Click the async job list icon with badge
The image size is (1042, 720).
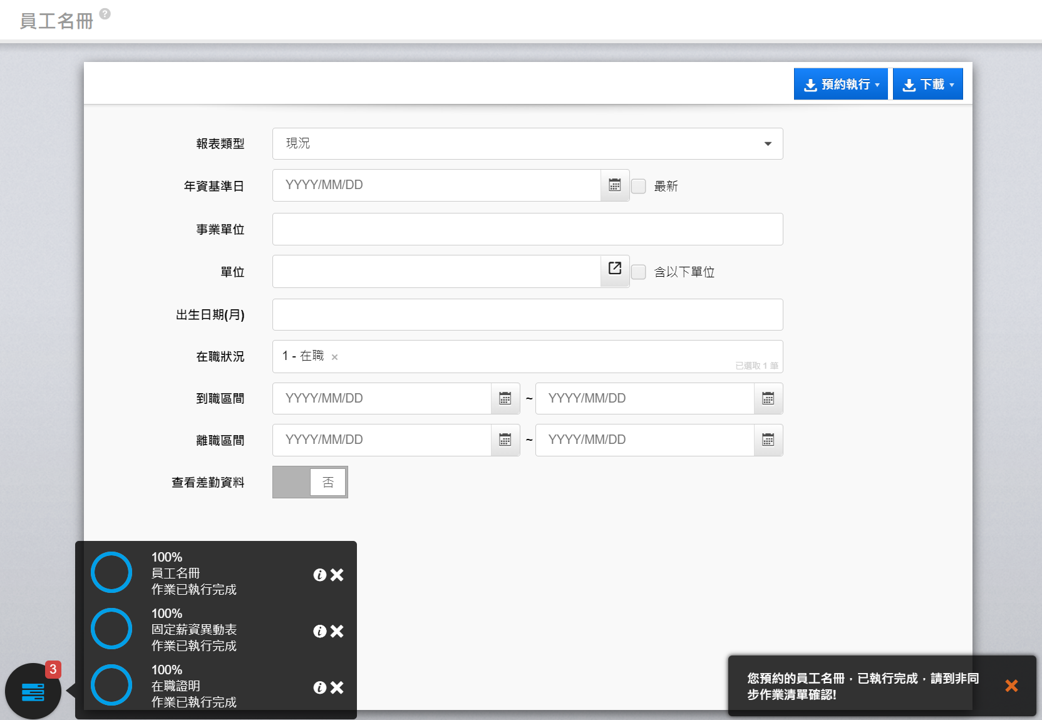coord(33,691)
